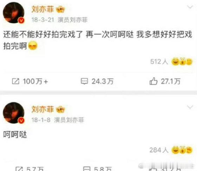Open the 刘亦菲 username on the first post
This screenshot has width=197, height=171.
[42, 9]
